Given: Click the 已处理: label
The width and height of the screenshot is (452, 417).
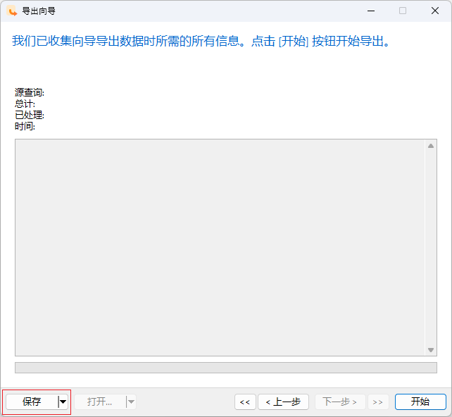Looking at the screenshot, I should click(x=30, y=115).
